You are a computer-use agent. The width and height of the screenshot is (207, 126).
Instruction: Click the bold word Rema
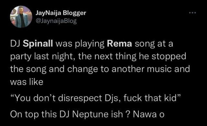click(x=119, y=44)
